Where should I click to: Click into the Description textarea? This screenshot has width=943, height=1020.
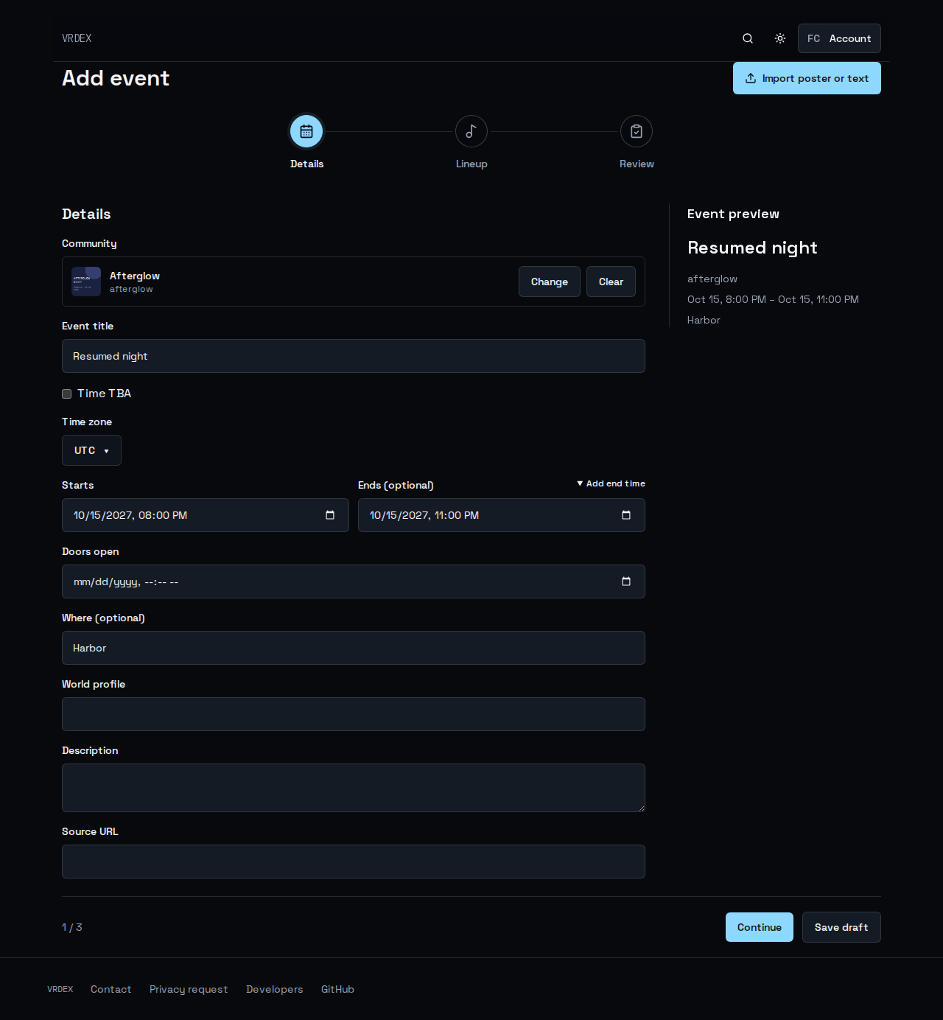click(x=354, y=788)
